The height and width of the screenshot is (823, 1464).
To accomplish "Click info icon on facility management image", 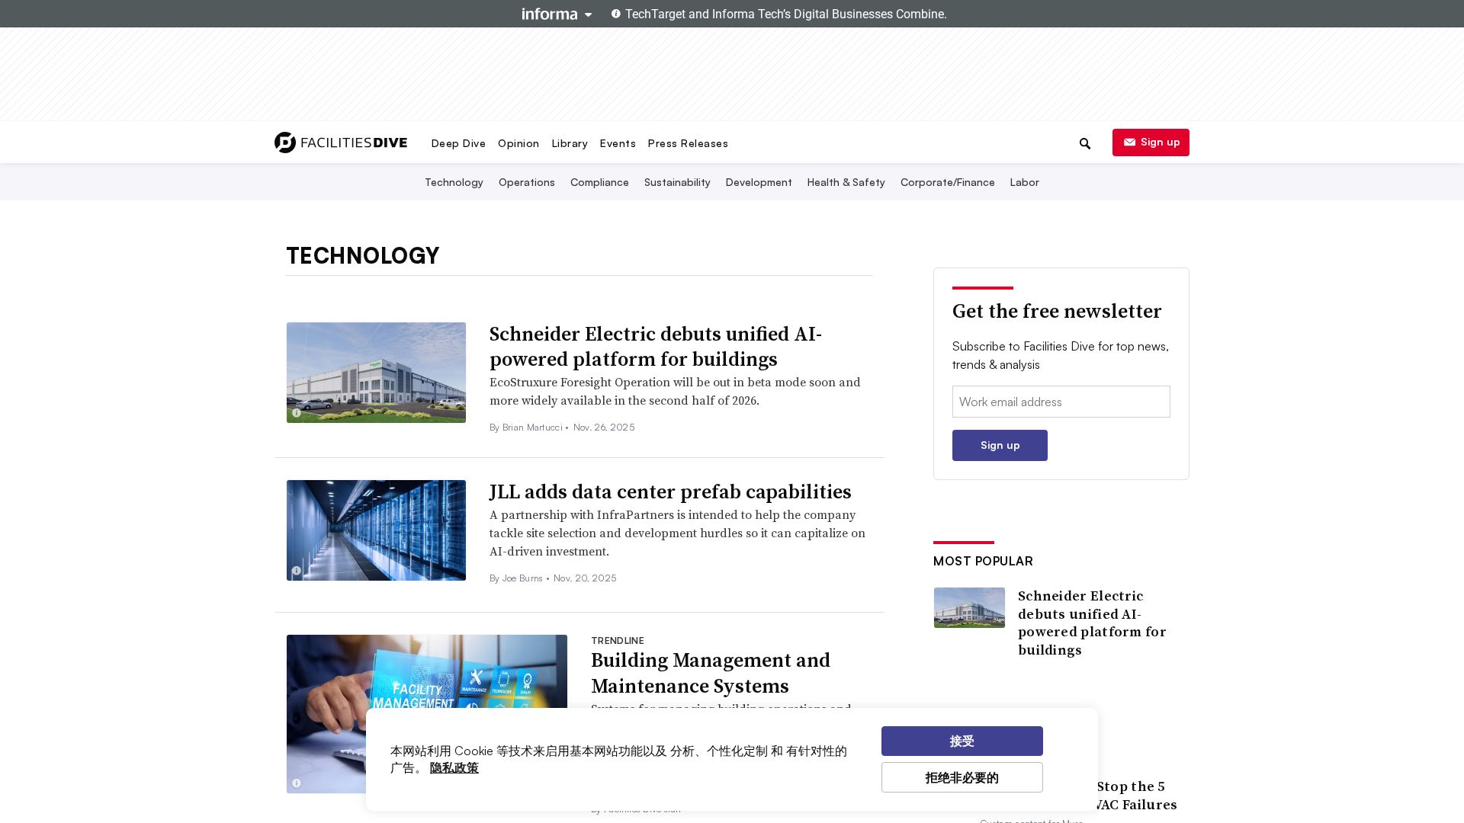I will tap(297, 783).
